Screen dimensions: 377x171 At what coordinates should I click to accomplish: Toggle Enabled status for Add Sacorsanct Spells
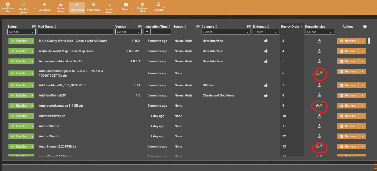pyautogui.click(x=19, y=73)
